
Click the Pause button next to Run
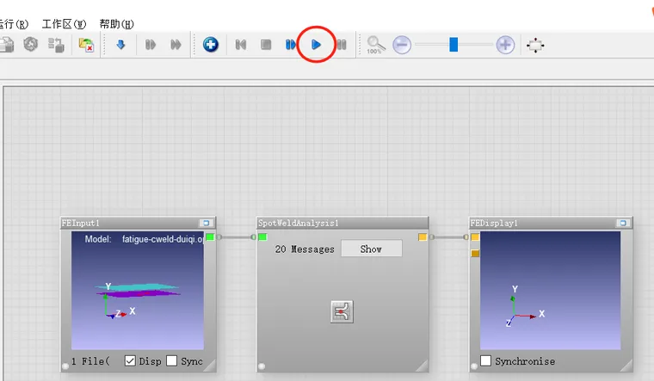[x=342, y=45]
